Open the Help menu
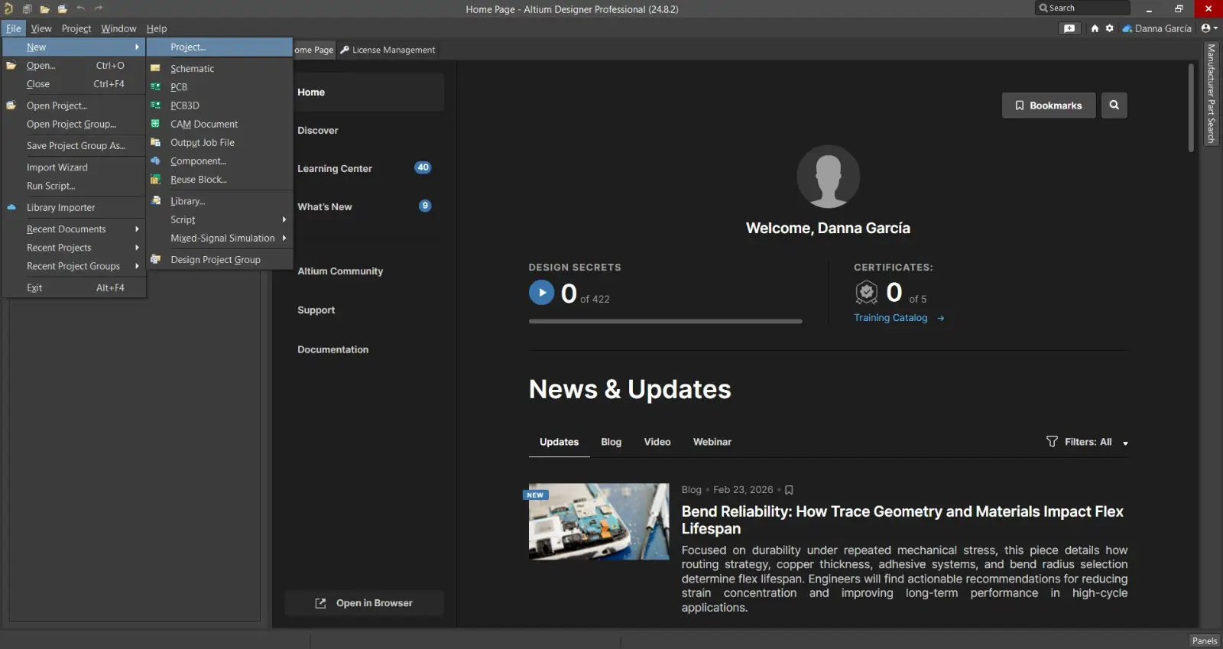The height and width of the screenshot is (649, 1223). tap(157, 28)
